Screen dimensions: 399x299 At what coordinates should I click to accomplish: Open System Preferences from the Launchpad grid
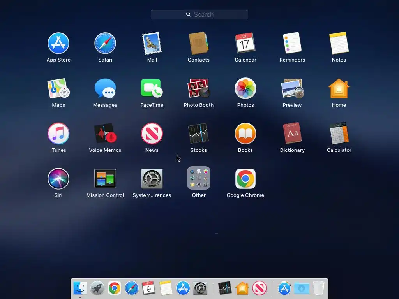click(152, 178)
